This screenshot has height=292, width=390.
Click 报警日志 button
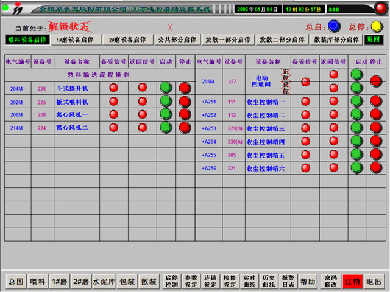pyautogui.click(x=288, y=281)
